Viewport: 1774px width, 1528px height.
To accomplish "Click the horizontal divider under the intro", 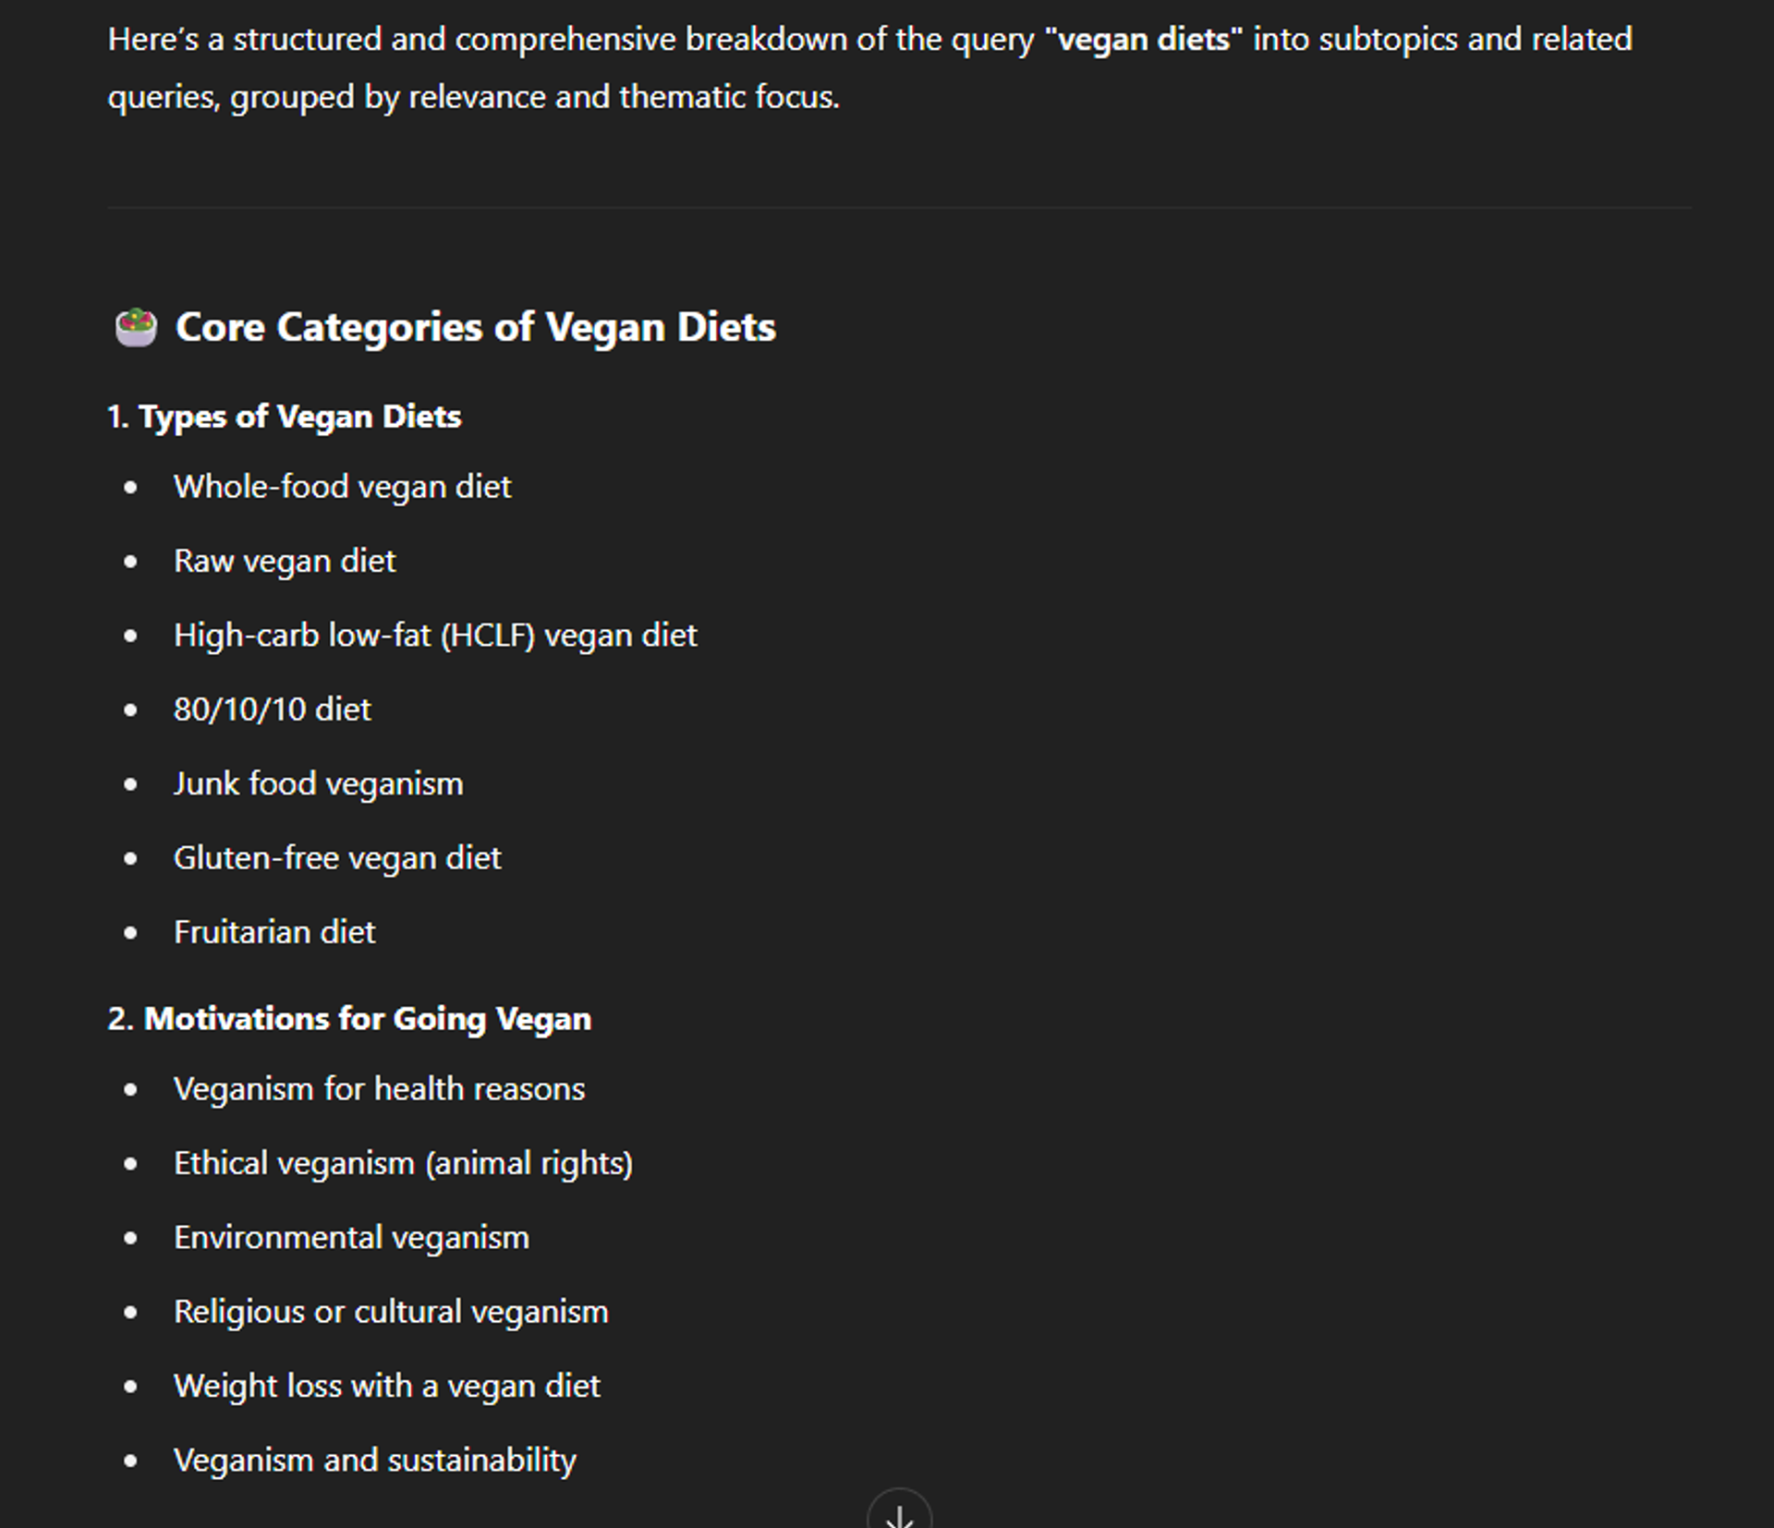I will point(899,208).
